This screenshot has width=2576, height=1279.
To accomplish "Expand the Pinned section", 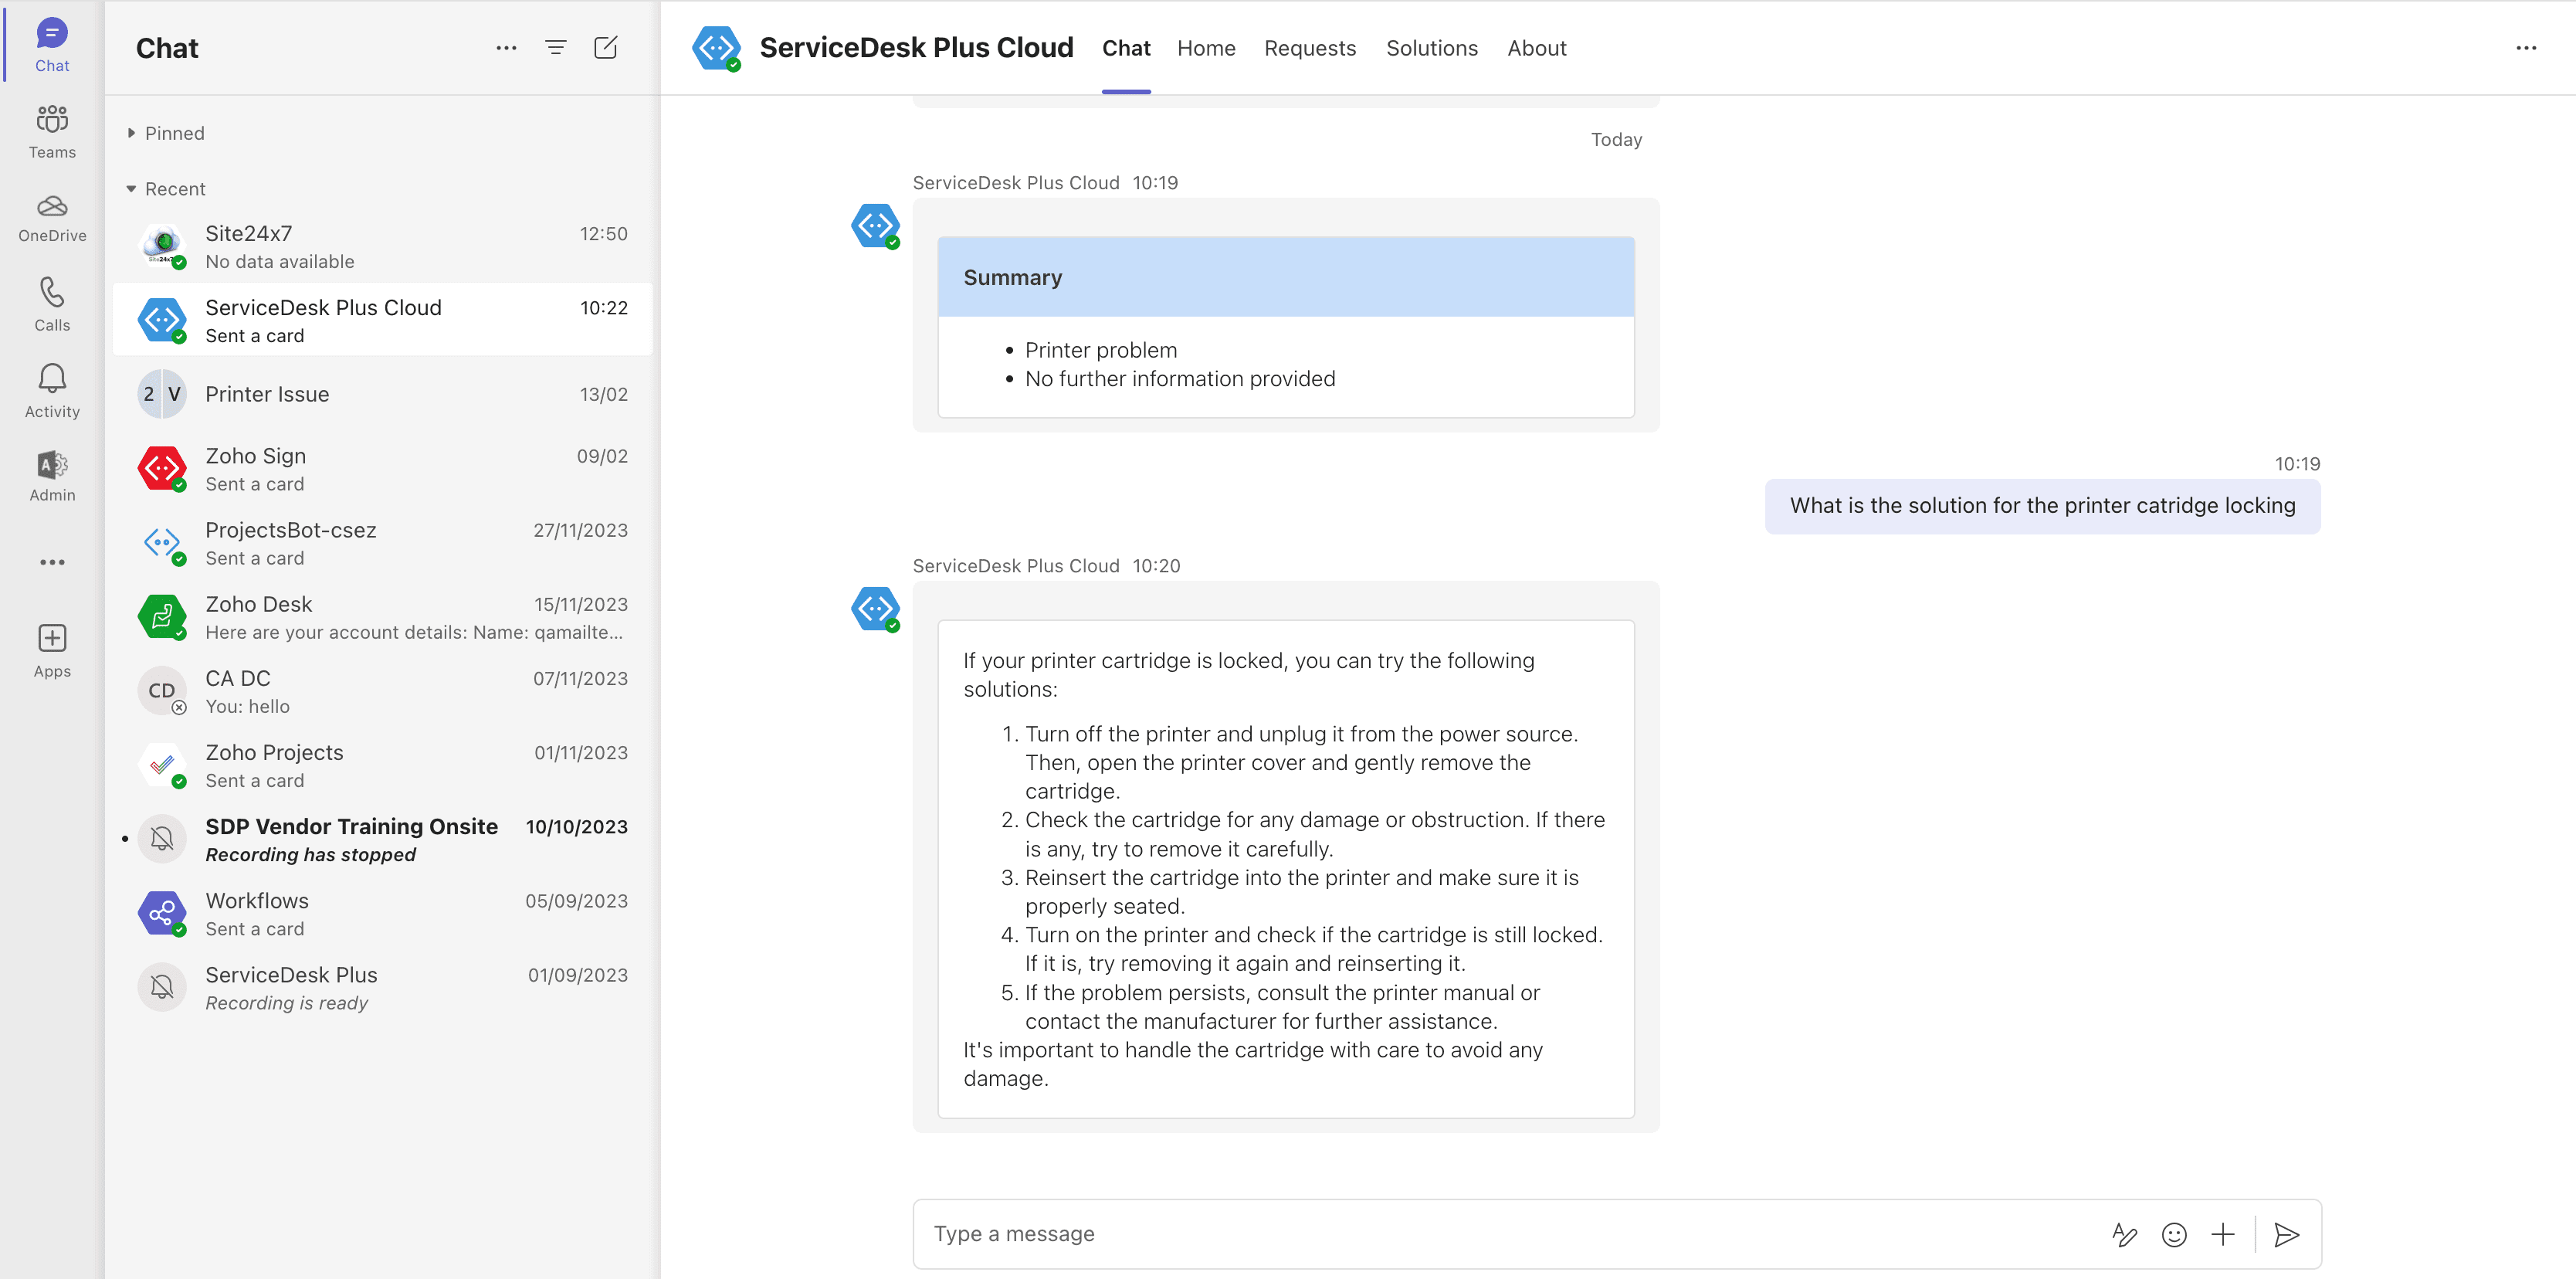I will coord(131,132).
